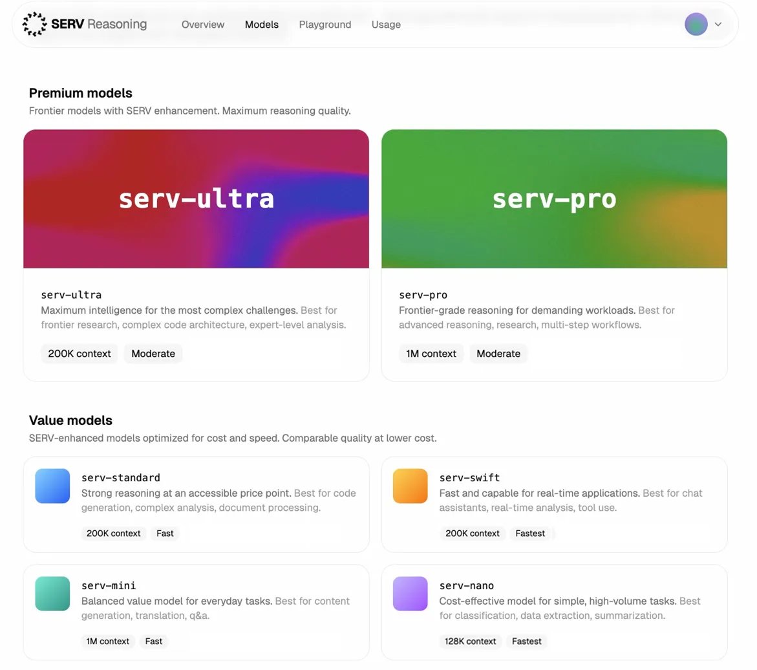Click the 128K context badge on serv-nano

(470, 642)
